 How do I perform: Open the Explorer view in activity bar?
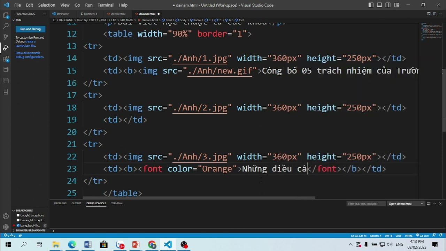pyautogui.click(x=6, y=15)
